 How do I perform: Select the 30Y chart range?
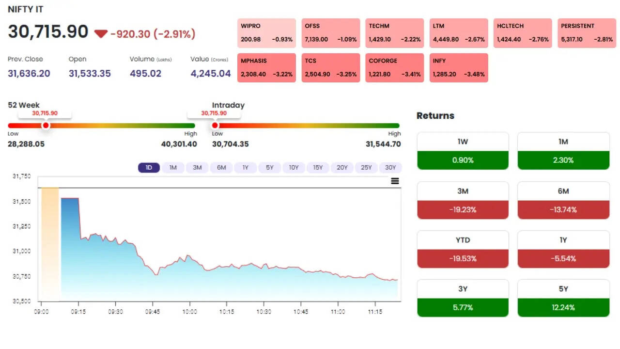tap(390, 168)
